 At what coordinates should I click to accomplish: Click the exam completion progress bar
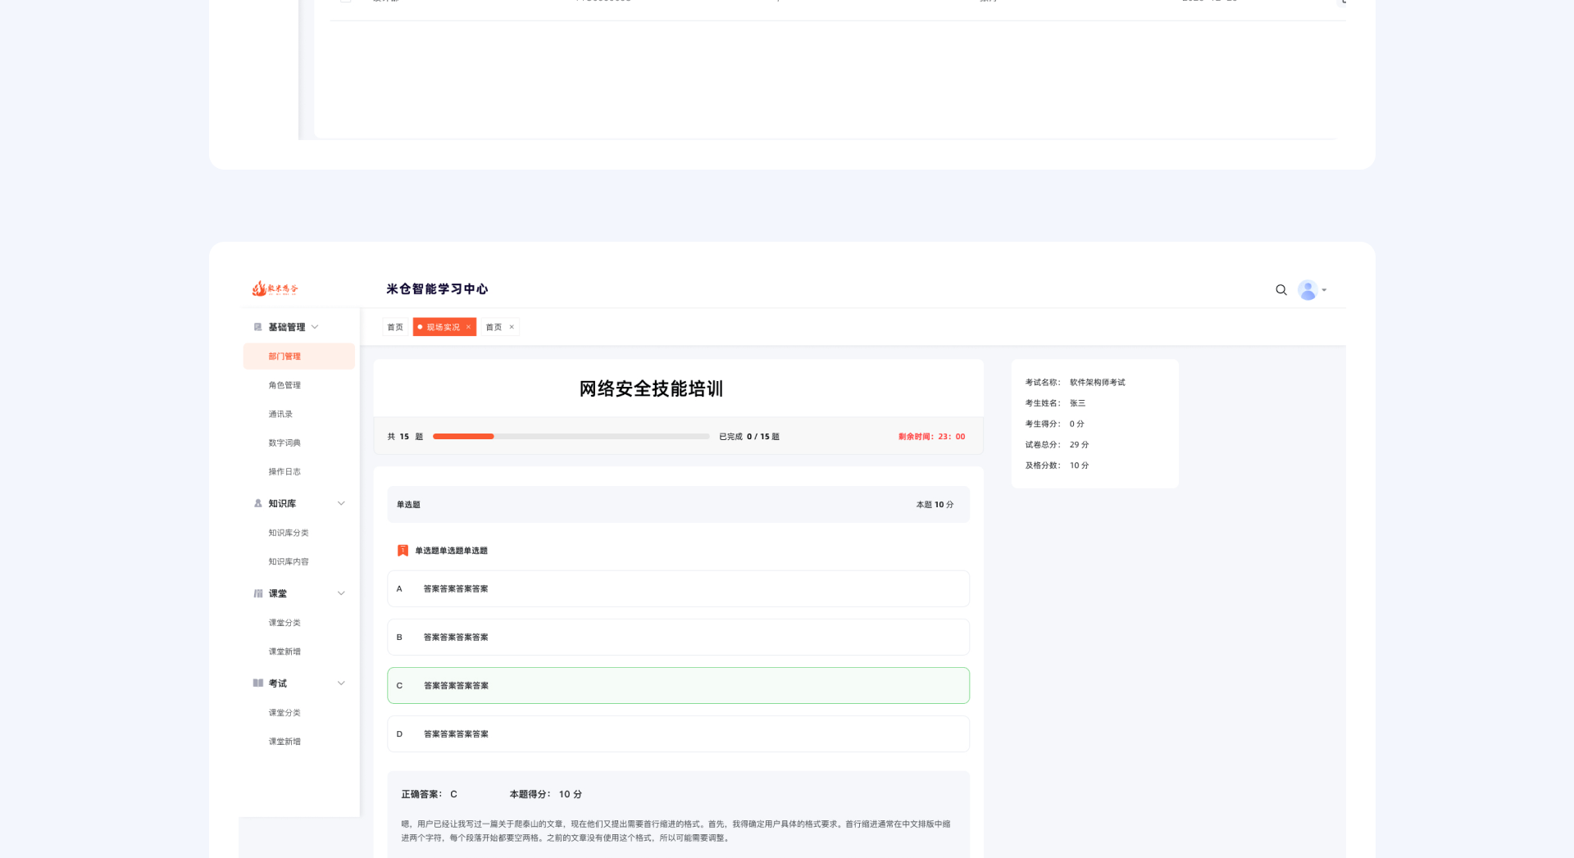pos(571,437)
